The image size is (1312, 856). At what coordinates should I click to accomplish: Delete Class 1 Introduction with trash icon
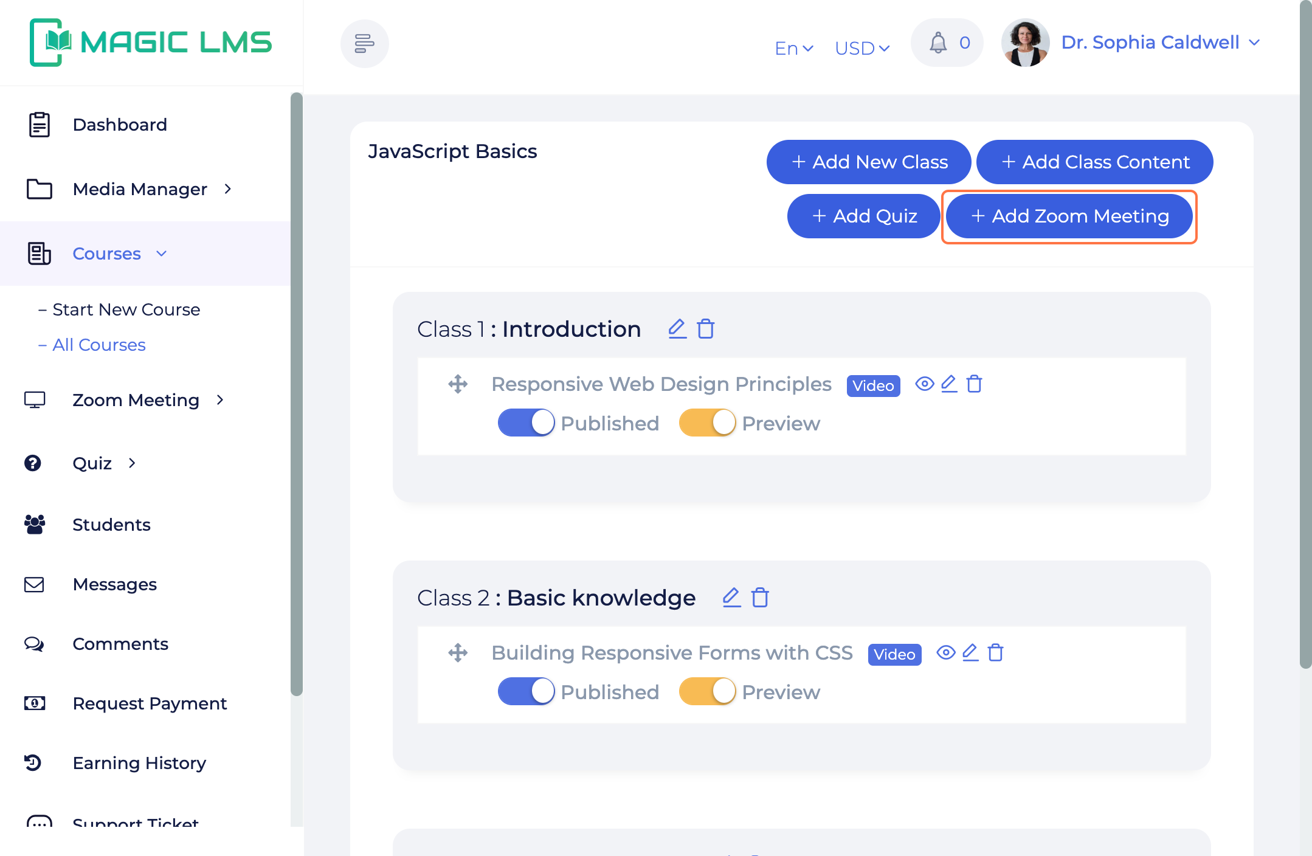pyautogui.click(x=706, y=329)
